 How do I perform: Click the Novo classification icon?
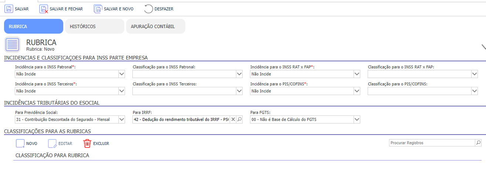pos(20,143)
